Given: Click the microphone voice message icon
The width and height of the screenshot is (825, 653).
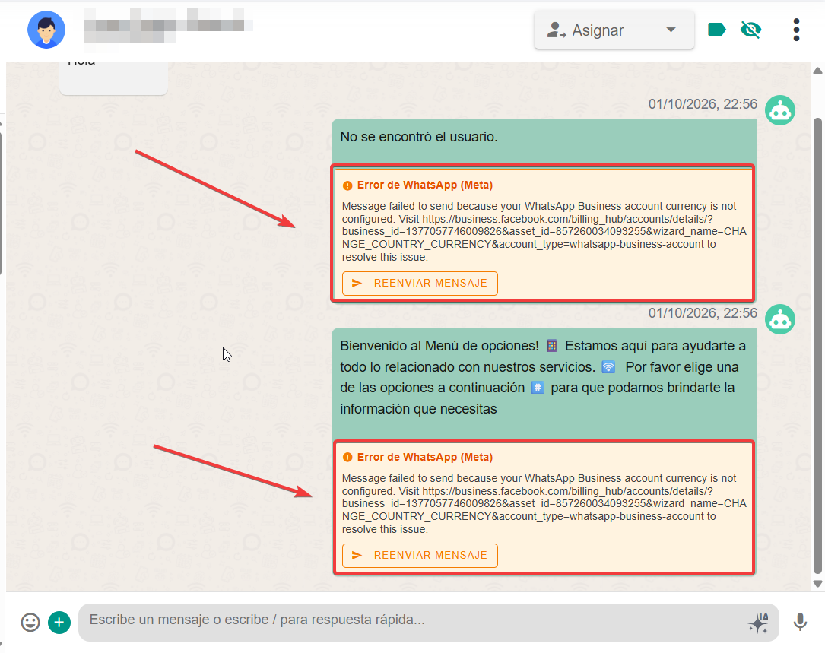Looking at the screenshot, I should coord(800,622).
